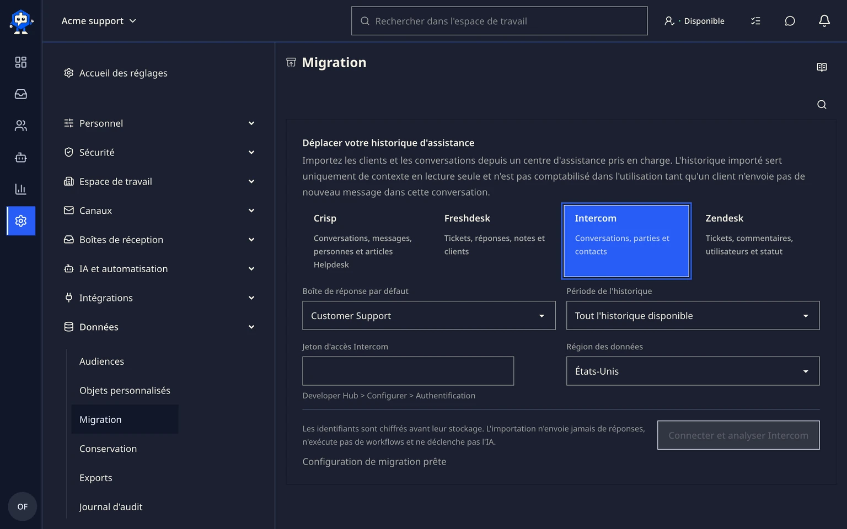
Task: Expand the IA et automatisation section
Action: pos(159,269)
